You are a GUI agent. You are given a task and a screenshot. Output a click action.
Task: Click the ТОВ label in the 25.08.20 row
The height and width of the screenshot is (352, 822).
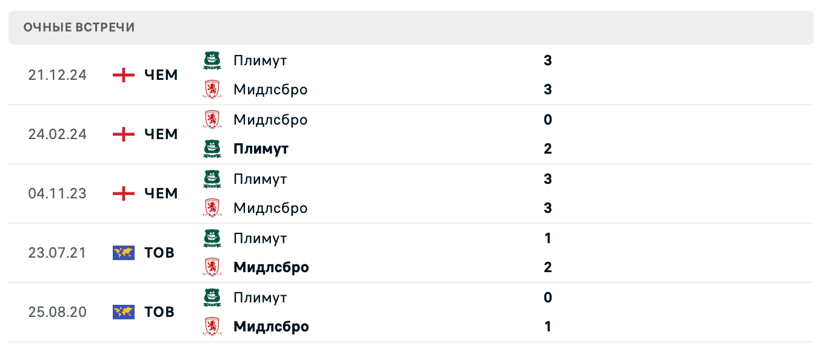(x=159, y=312)
